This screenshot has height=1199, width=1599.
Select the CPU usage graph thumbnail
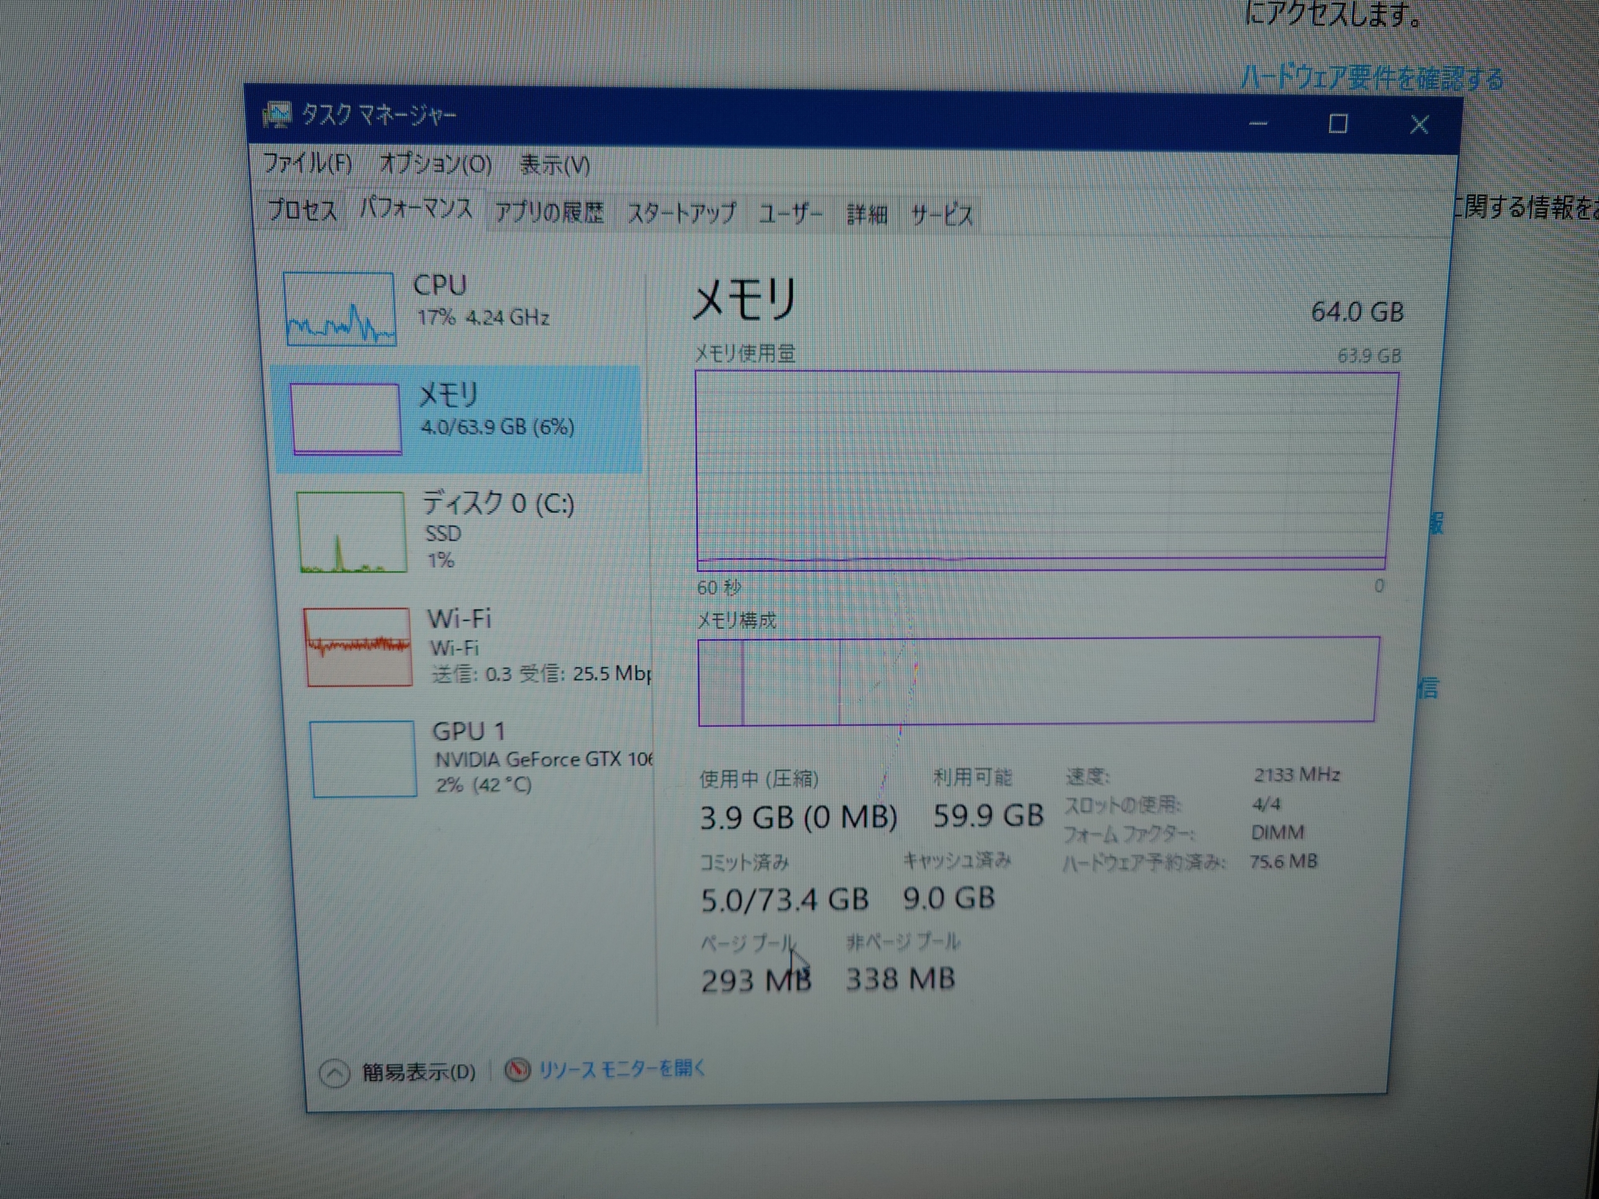(340, 309)
